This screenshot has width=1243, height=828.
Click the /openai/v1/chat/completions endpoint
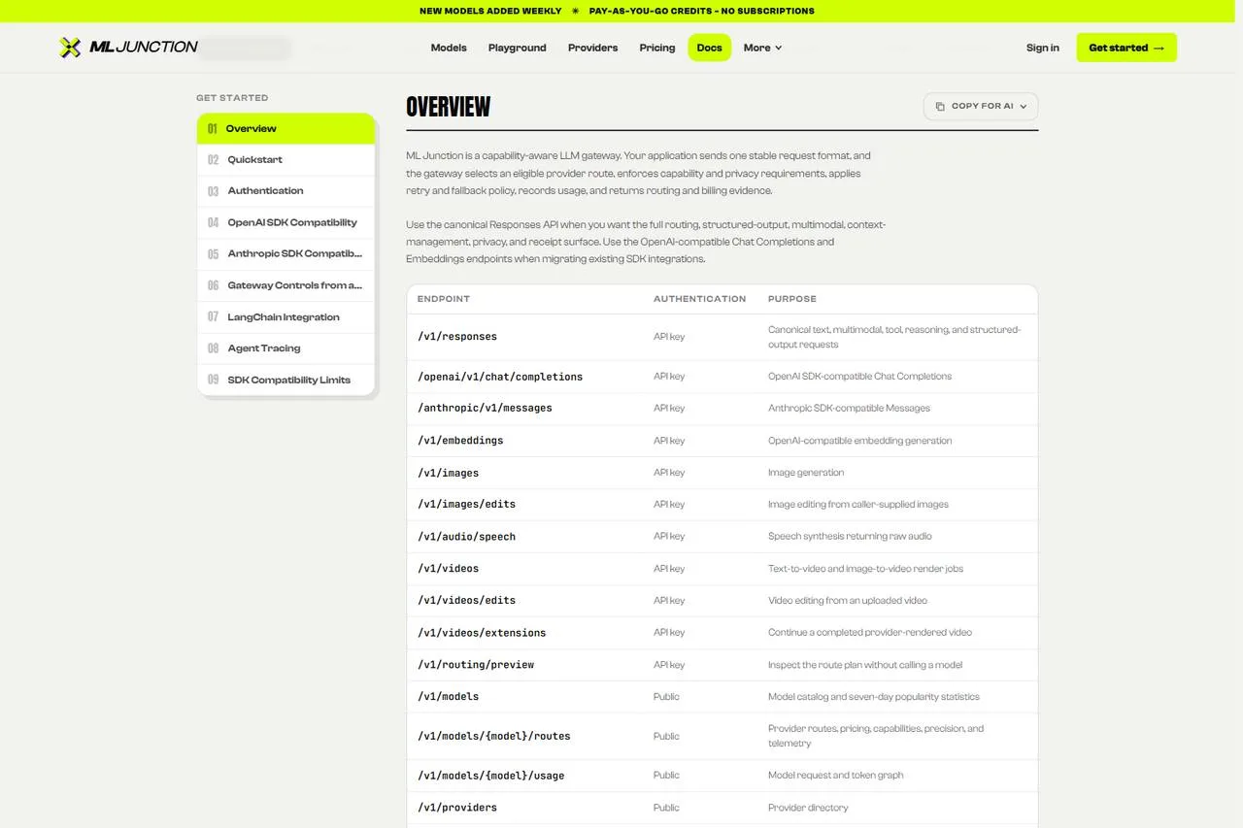[500, 377]
